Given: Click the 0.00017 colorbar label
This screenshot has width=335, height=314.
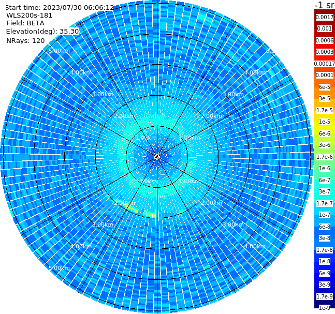Looking at the screenshot, I should tap(325, 64).
